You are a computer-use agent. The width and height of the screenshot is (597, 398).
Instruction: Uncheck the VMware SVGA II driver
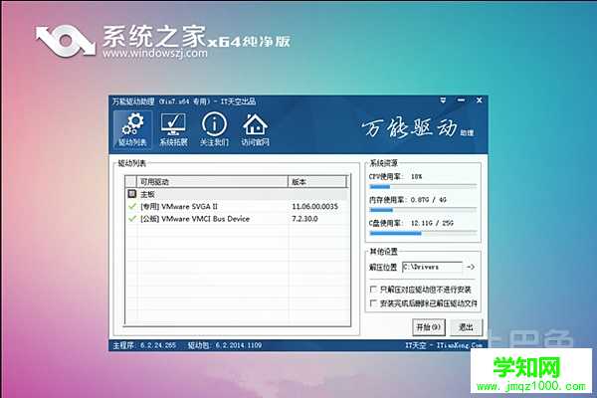[132, 206]
